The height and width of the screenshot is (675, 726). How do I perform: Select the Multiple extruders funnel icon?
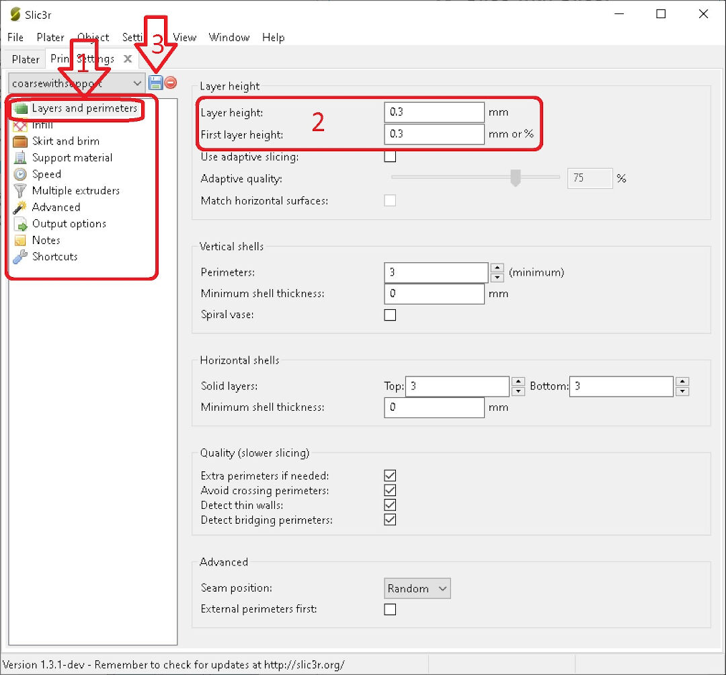click(x=20, y=191)
